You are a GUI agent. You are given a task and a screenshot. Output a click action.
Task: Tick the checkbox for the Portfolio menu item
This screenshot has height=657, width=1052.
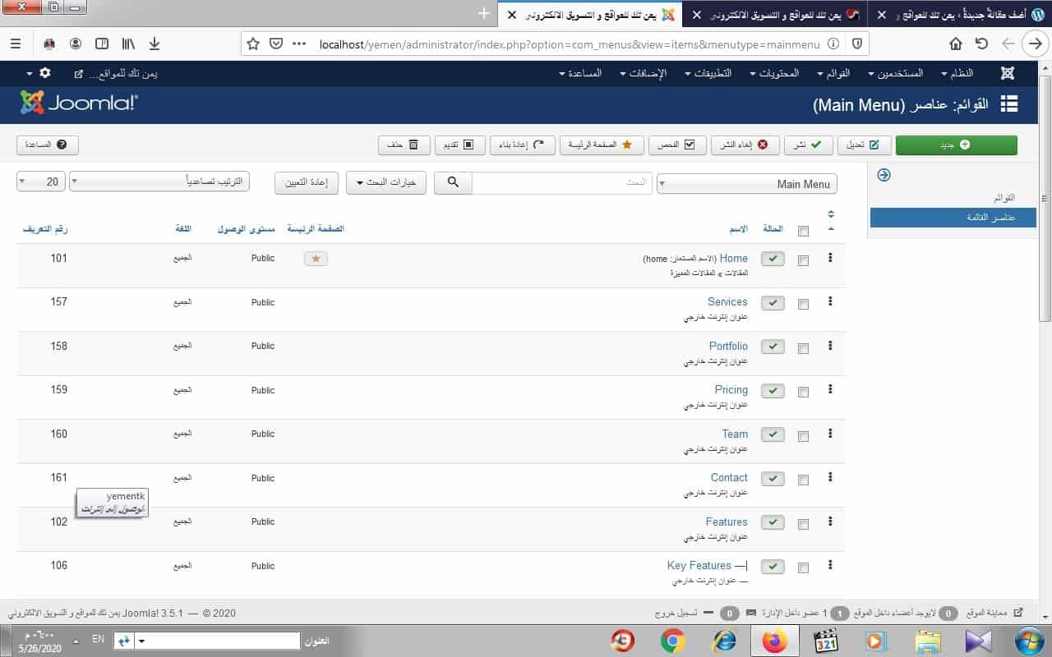point(803,348)
